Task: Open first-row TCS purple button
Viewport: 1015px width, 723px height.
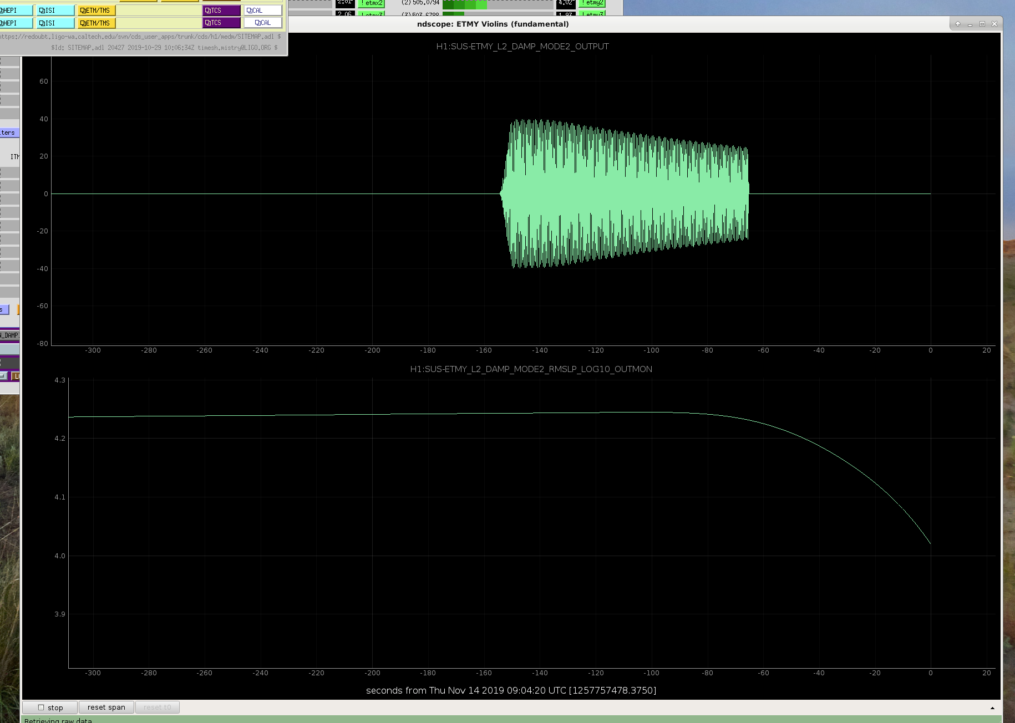Action: [x=221, y=11]
